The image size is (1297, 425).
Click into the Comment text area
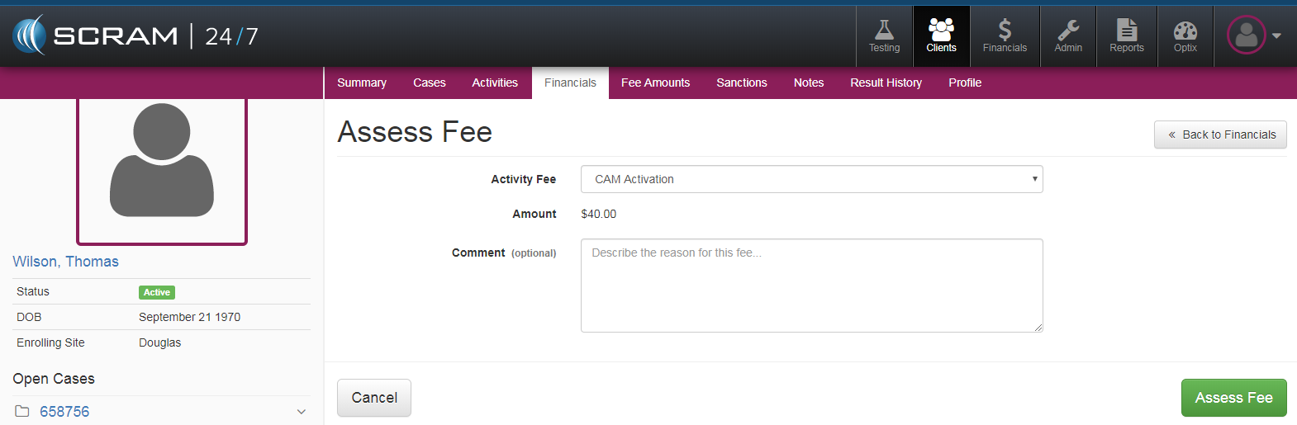pyautogui.click(x=811, y=286)
